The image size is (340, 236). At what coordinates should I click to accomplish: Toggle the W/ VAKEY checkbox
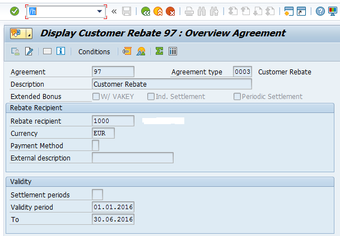coord(96,97)
